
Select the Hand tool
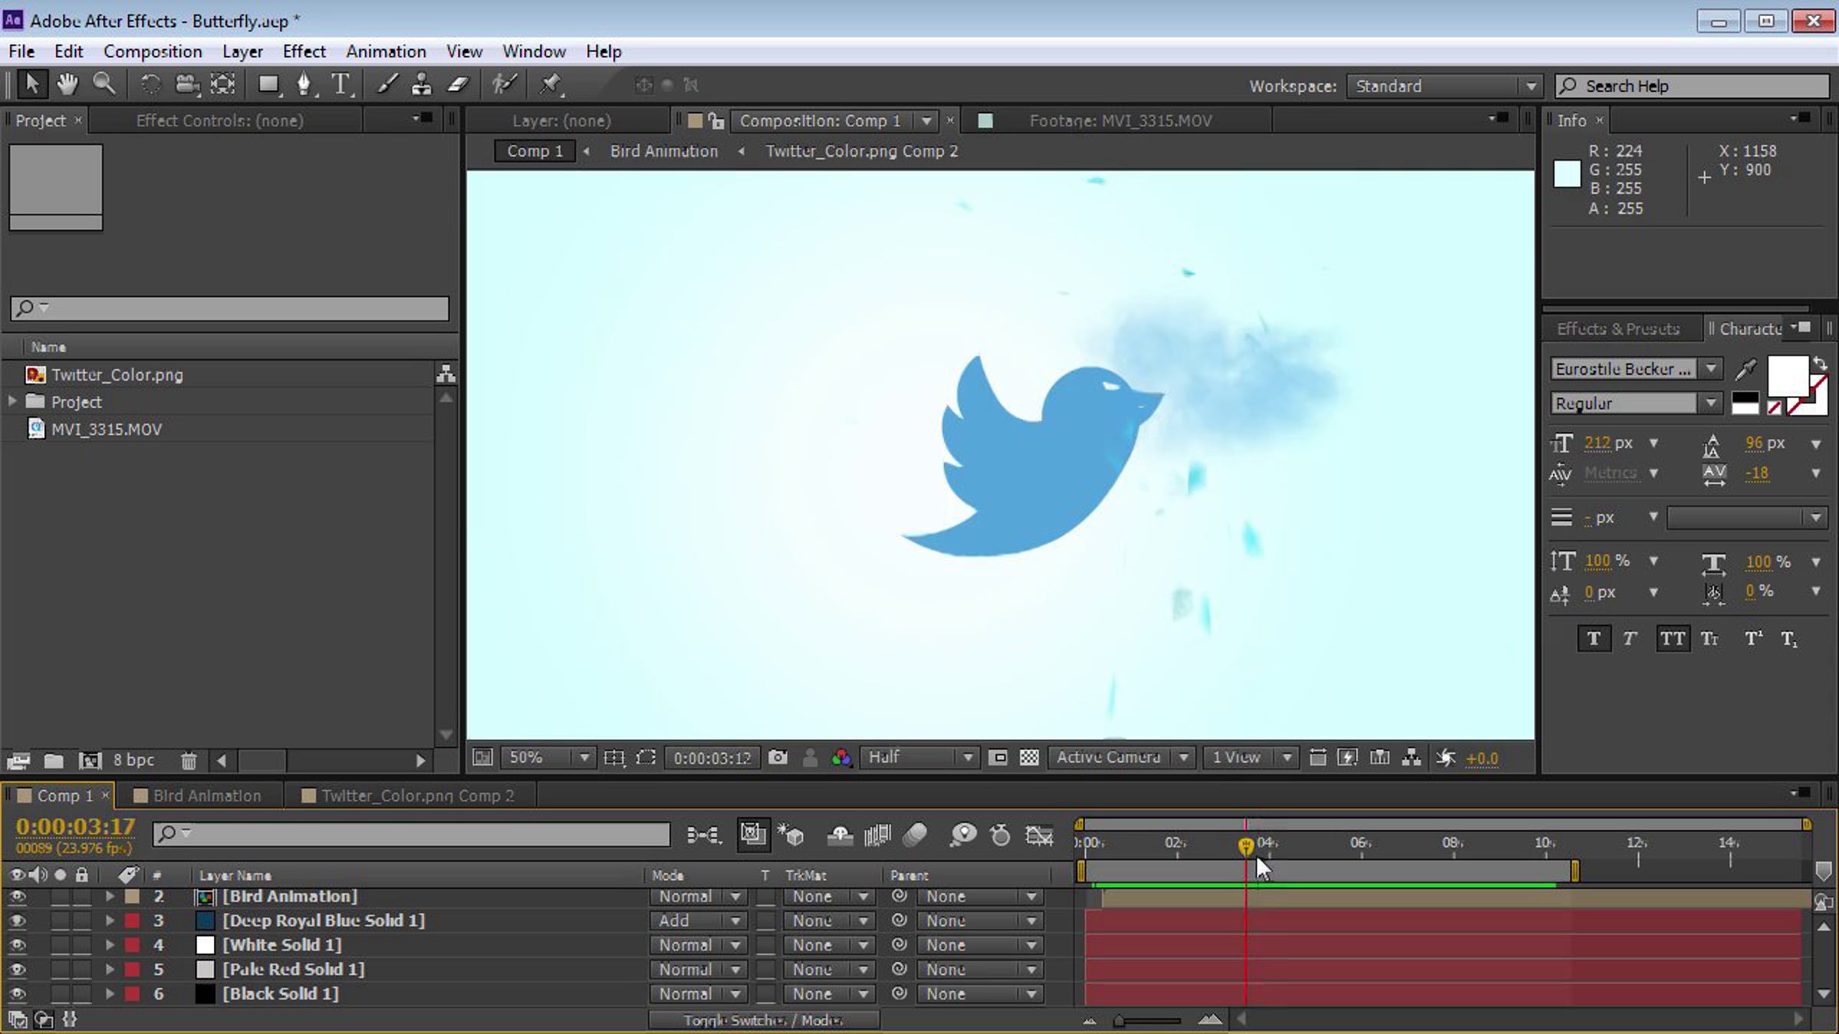67,84
